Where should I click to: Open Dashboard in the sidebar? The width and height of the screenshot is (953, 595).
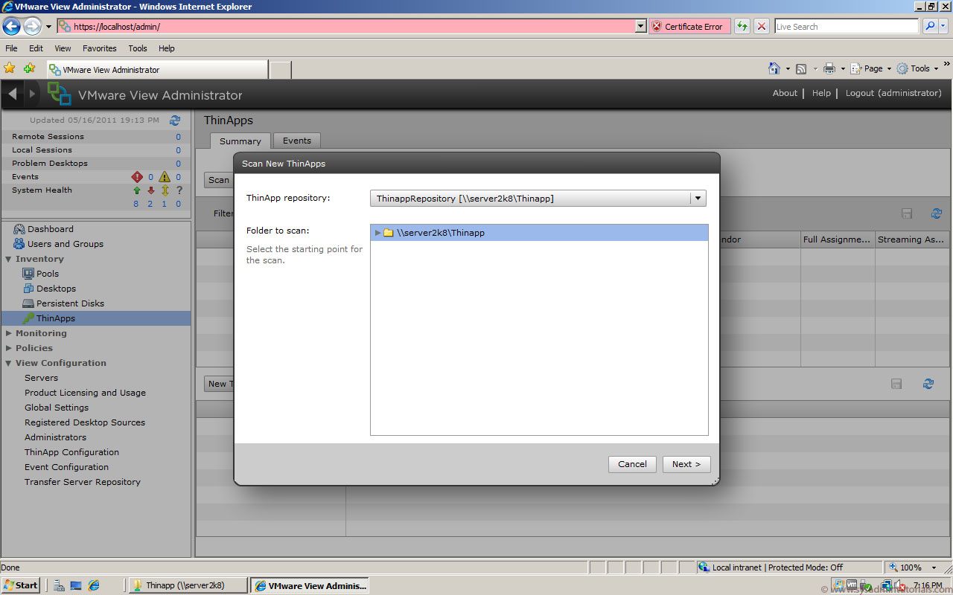coord(50,229)
